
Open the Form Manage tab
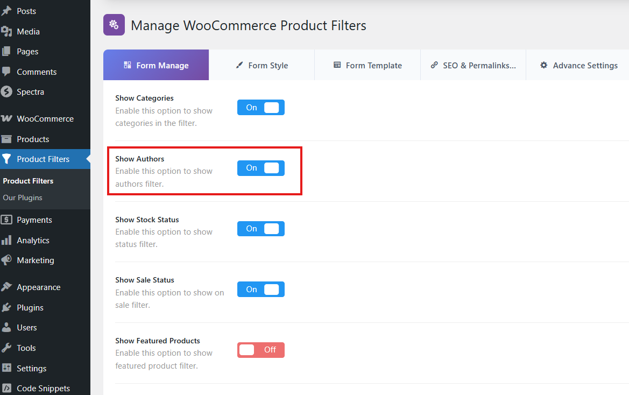(156, 65)
